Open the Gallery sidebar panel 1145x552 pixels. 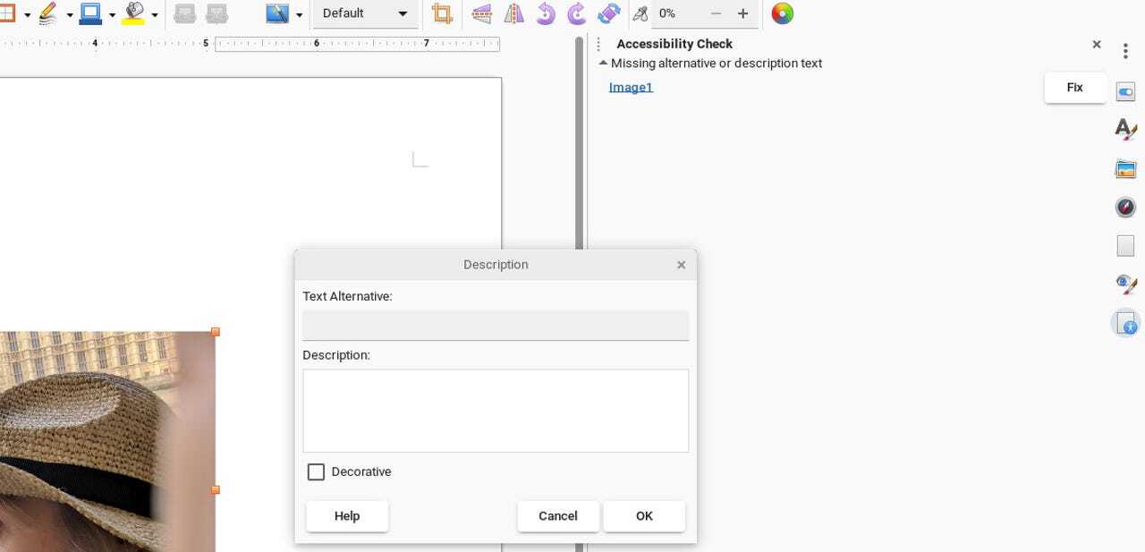click(x=1125, y=169)
